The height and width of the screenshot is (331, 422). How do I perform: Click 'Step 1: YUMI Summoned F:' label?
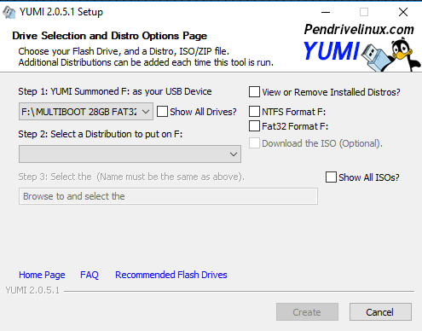coord(115,91)
